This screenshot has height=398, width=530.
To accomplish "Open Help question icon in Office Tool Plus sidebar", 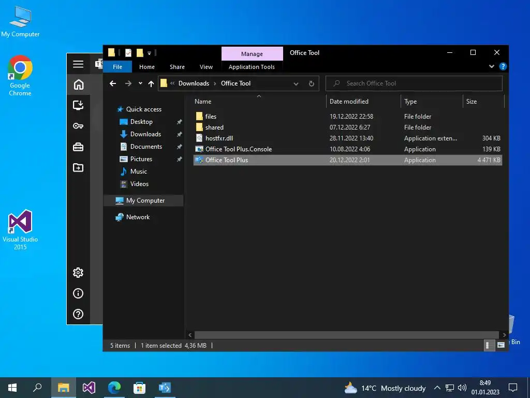I will coord(78,314).
